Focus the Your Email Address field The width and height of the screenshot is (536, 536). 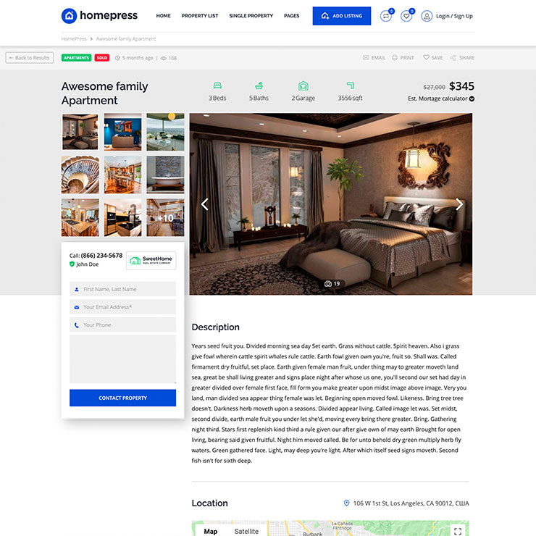(x=122, y=307)
